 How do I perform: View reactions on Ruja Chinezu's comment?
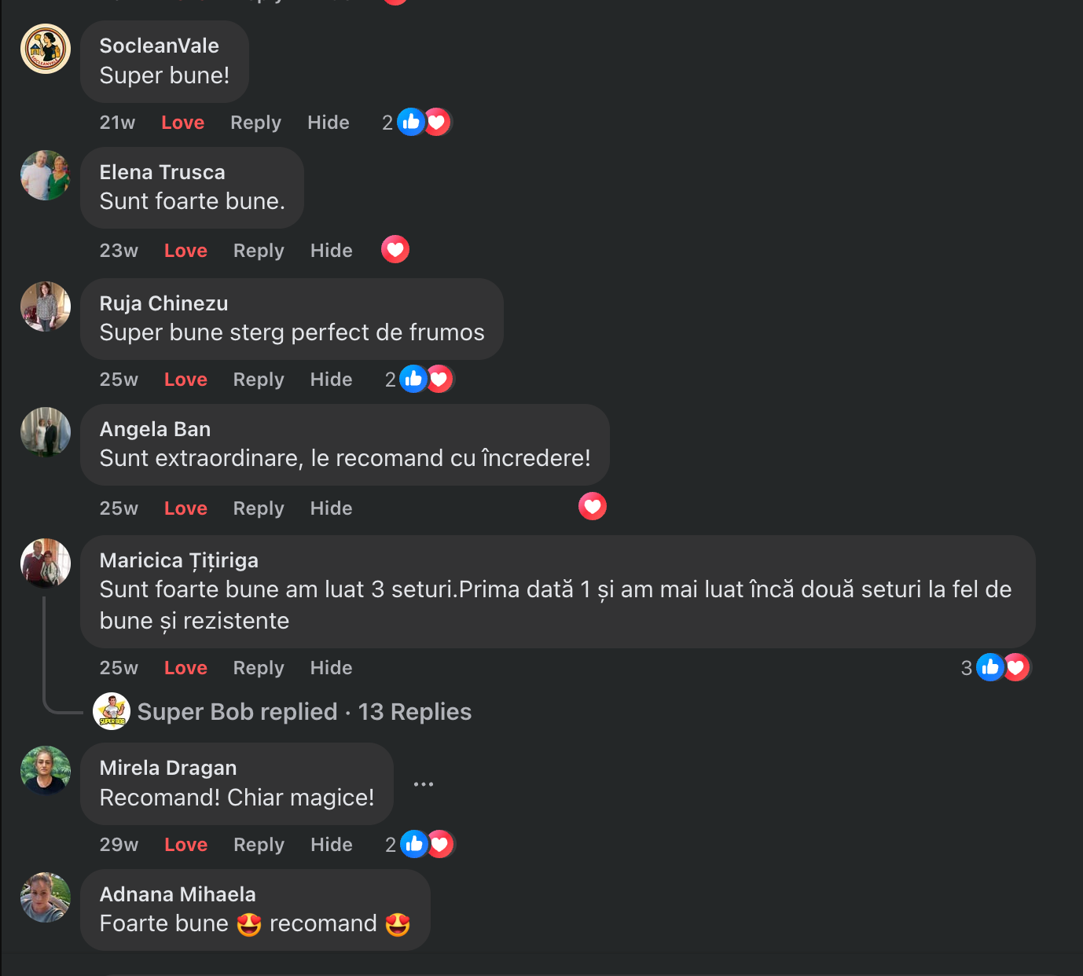coord(427,379)
